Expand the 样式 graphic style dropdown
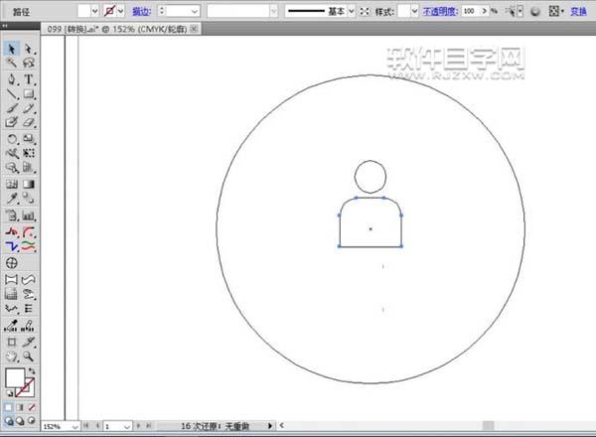 coord(414,11)
